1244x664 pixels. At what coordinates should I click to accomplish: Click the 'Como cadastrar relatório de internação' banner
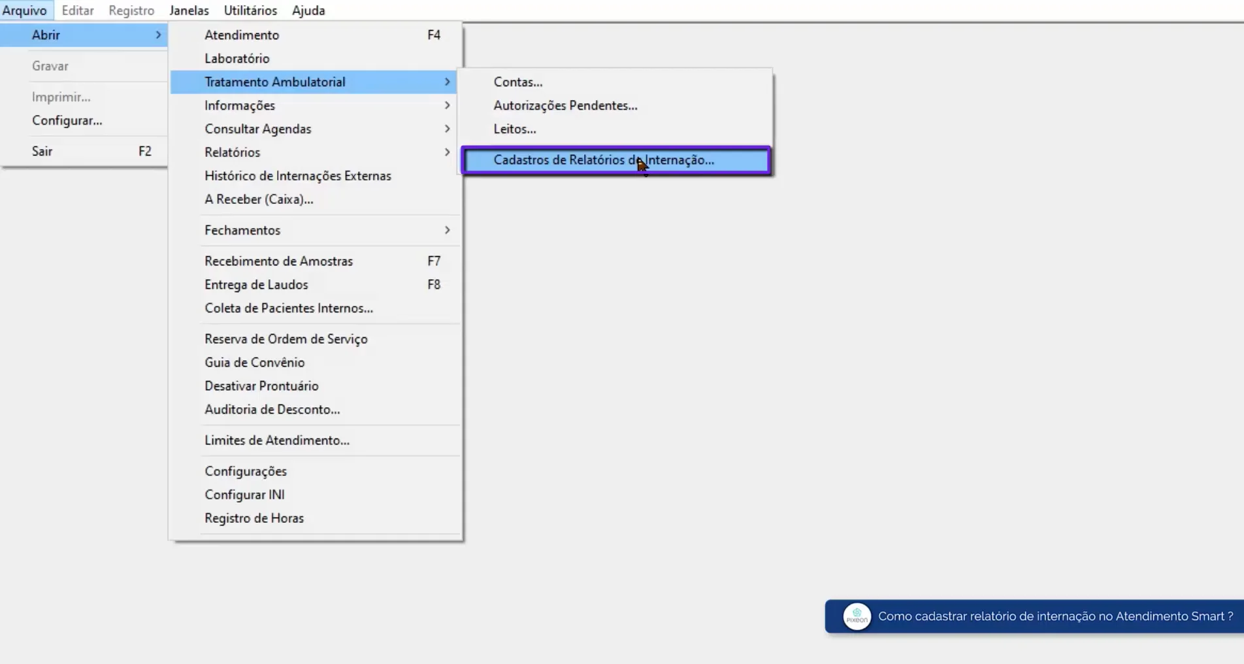click(1034, 616)
